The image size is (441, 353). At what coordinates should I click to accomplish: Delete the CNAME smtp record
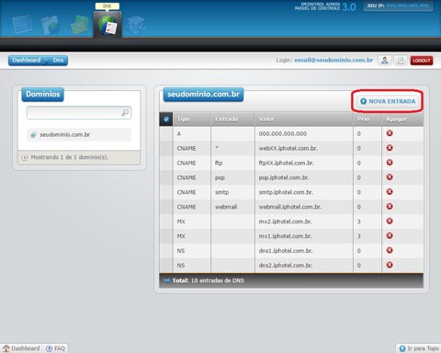tap(390, 192)
